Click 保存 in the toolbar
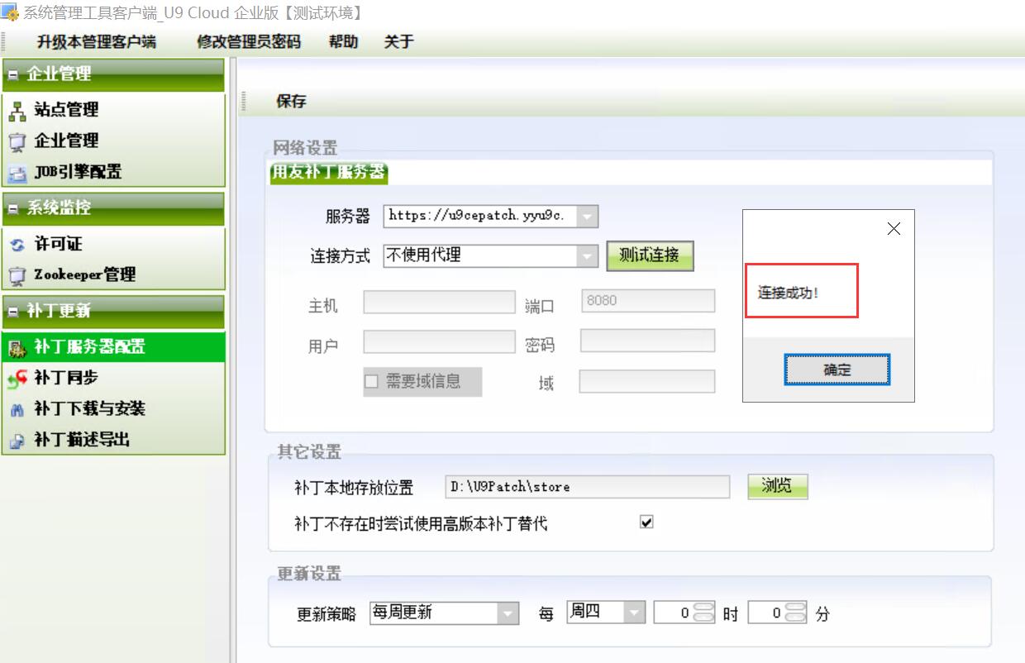 [291, 102]
